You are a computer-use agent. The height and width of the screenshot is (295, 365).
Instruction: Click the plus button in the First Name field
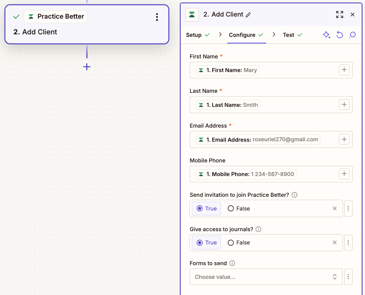pos(344,70)
